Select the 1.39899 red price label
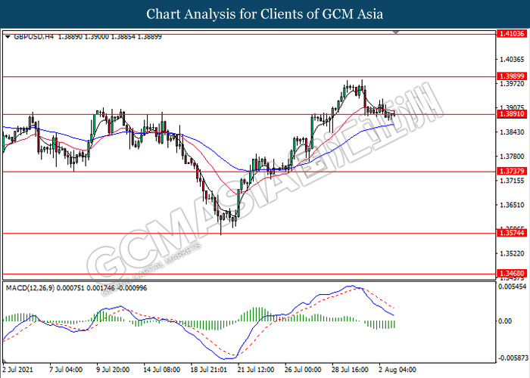 [x=512, y=76]
